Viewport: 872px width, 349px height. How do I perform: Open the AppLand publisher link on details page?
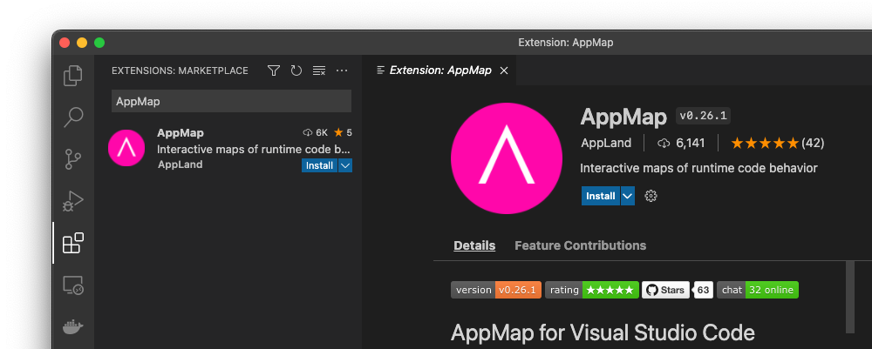tap(606, 143)
